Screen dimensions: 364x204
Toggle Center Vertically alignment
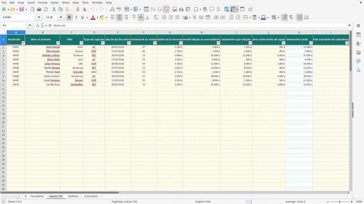(x=141, y=18)
